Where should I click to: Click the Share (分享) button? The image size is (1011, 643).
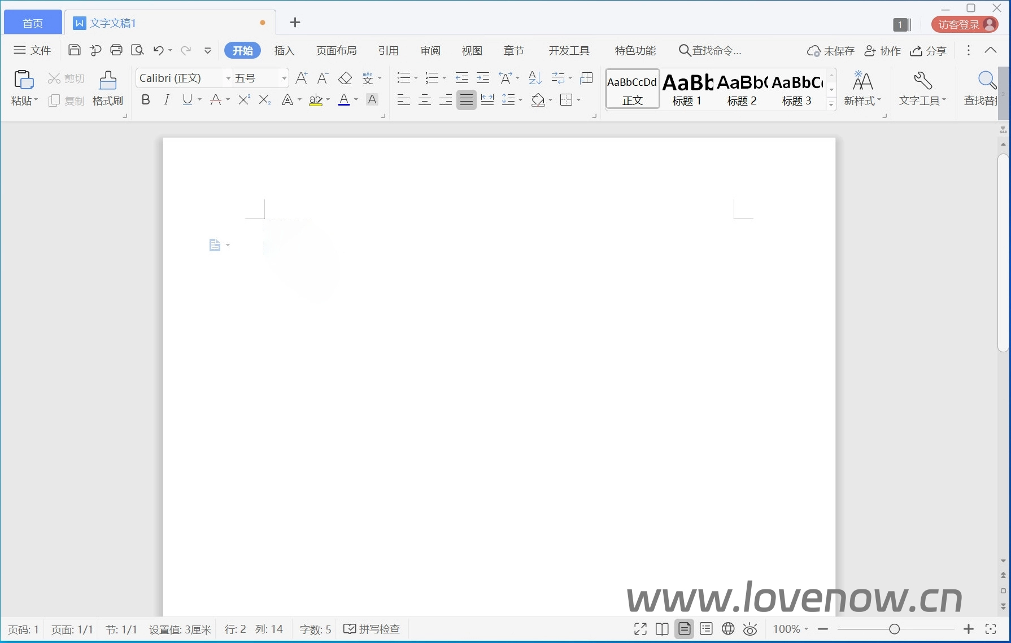[x=928, y=51]
